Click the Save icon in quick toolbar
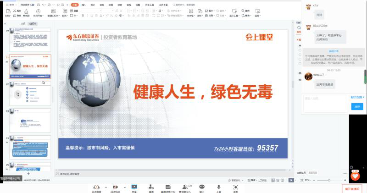The width and height of the screenshot is (367, 193). coord(39,5)
